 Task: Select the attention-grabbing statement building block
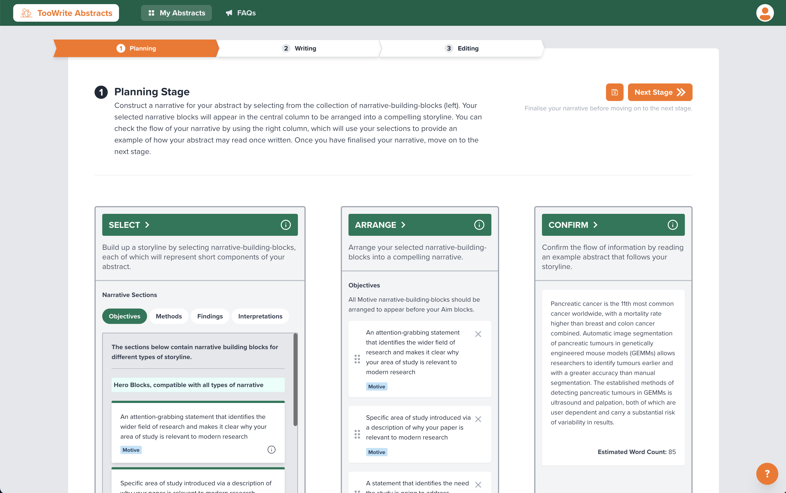pos(198,432)
